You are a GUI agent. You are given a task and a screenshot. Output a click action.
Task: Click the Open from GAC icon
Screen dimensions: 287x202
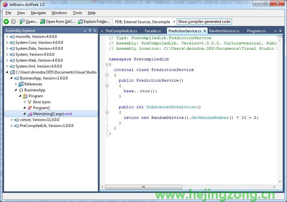(43, 22)
